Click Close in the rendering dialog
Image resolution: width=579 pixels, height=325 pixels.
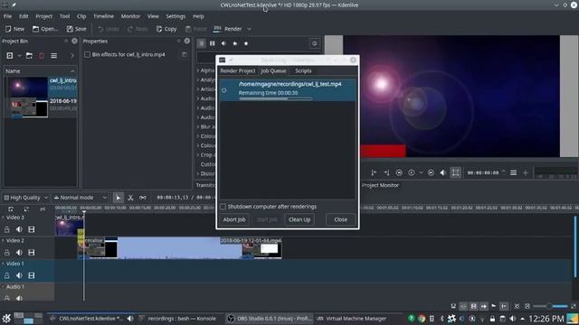[340, 219]
